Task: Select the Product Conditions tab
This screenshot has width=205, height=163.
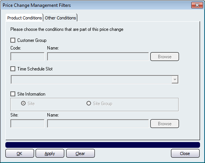Action: click(24, 18)
